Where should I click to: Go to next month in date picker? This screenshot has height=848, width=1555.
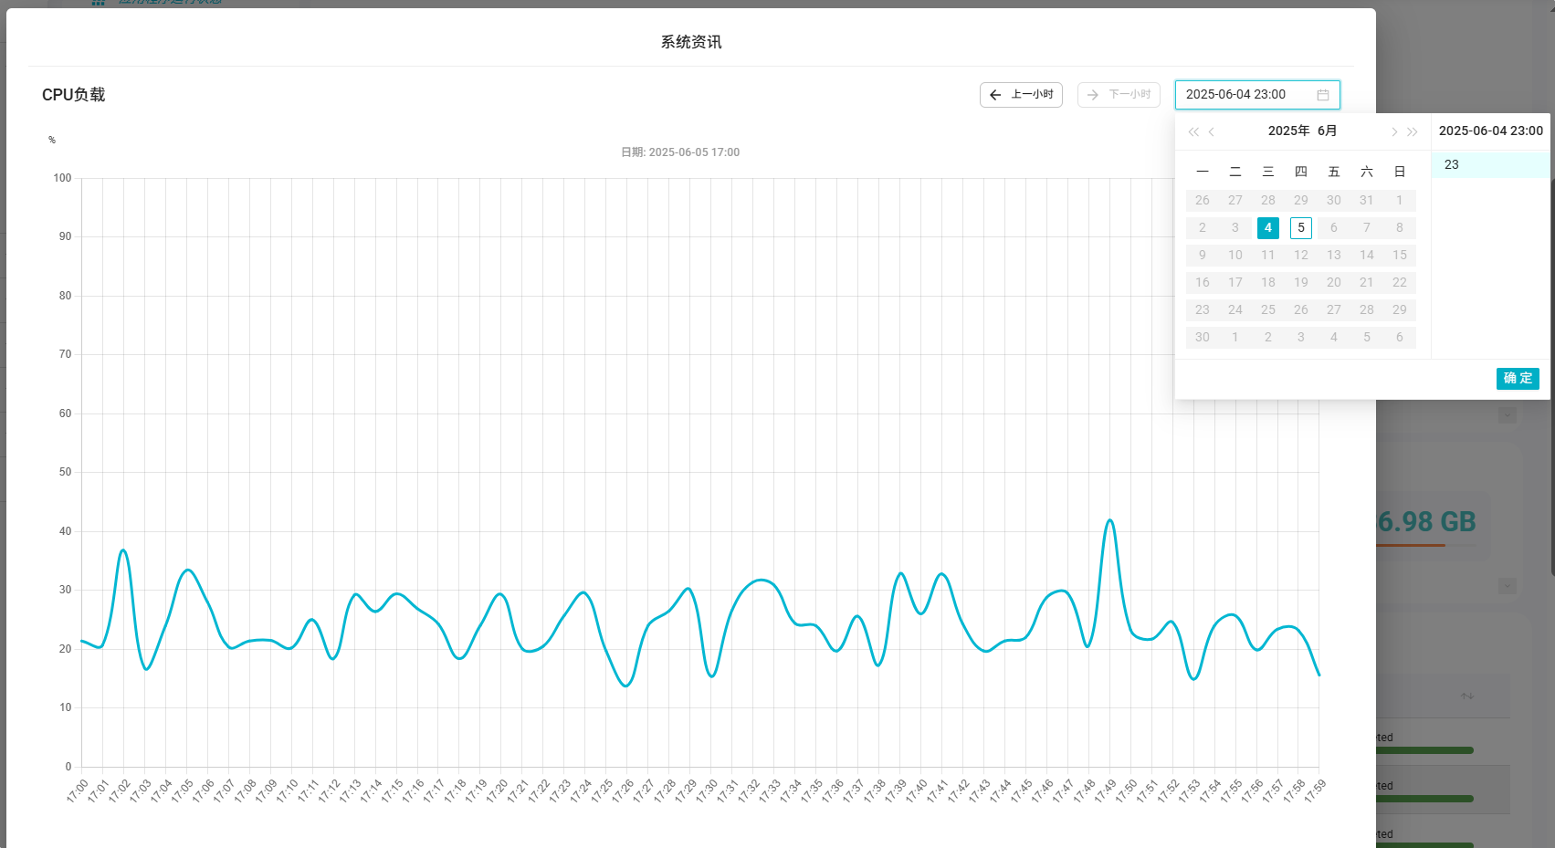click(1394, 131)
